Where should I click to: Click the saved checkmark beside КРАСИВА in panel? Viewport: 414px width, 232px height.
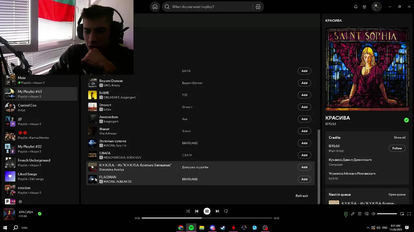click(406, 120)
